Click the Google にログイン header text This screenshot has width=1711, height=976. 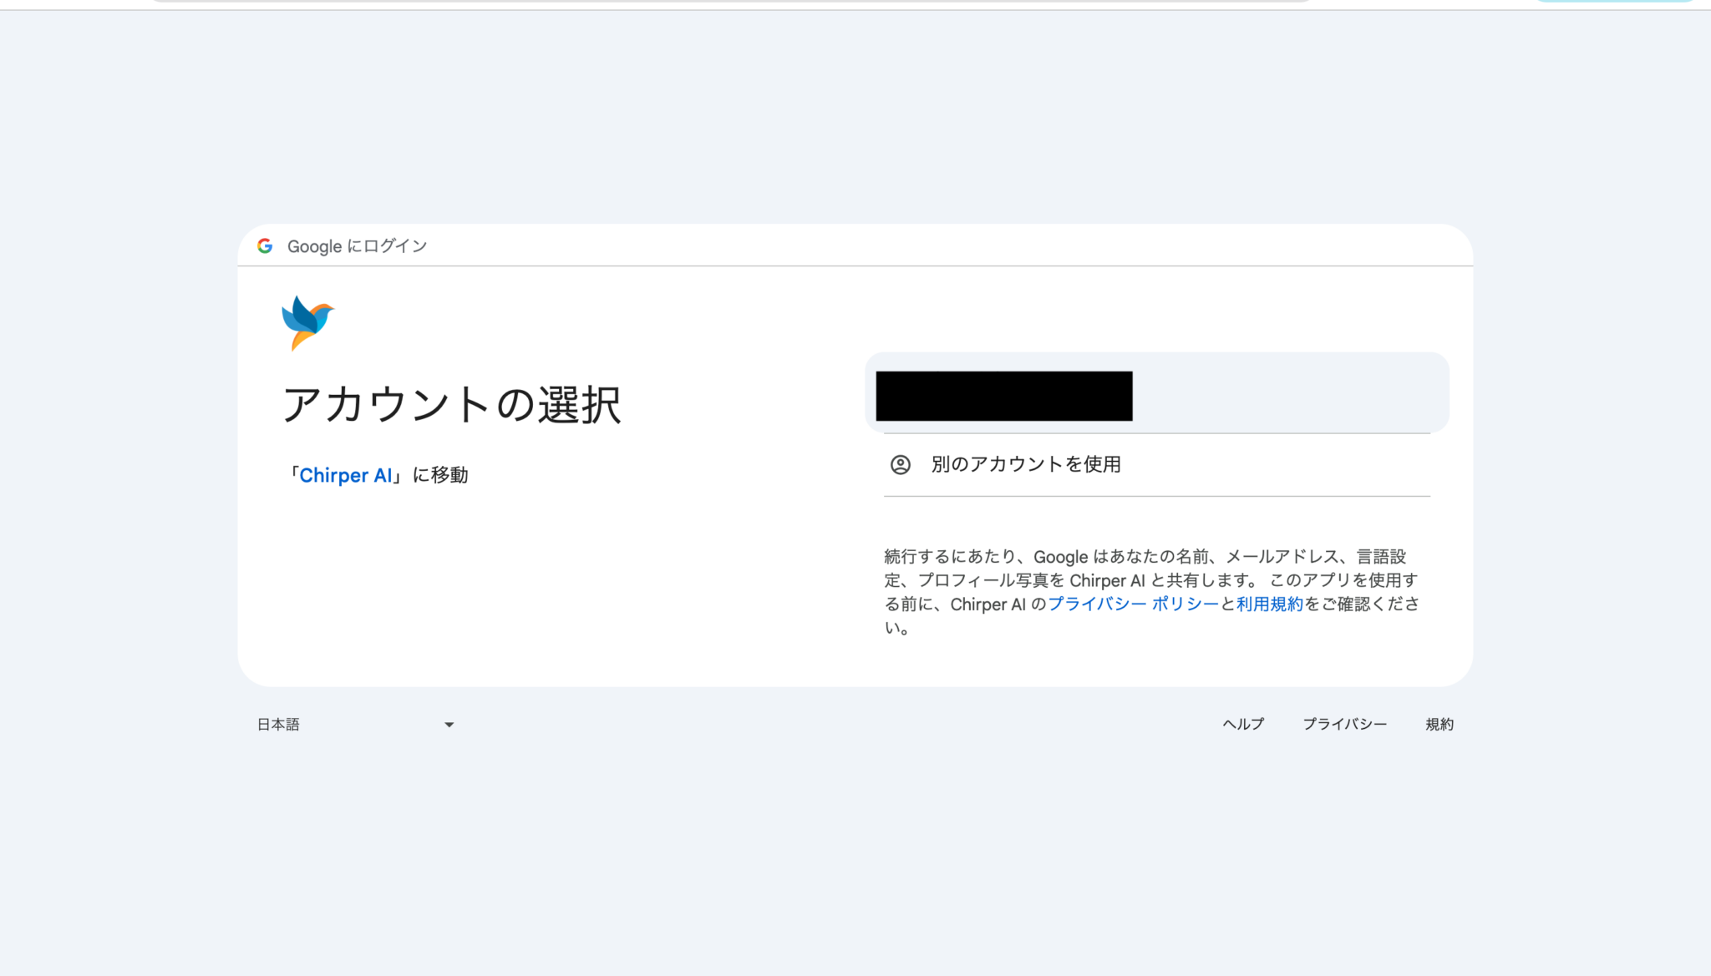click(x=357, y=245)
